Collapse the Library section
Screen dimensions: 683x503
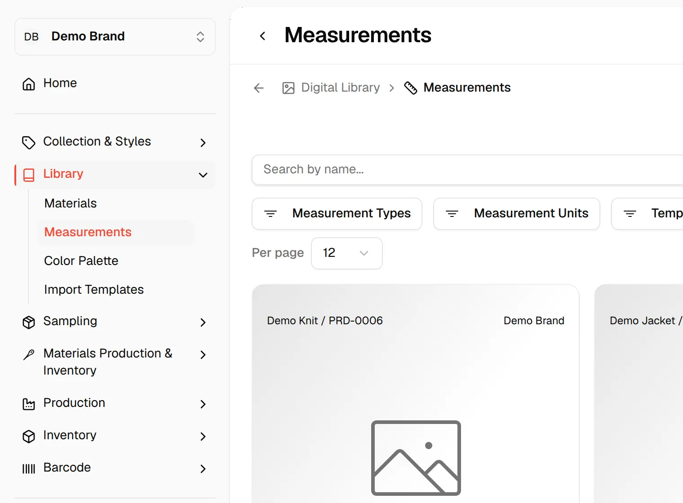pyautogui.click(x=203, y=175)
